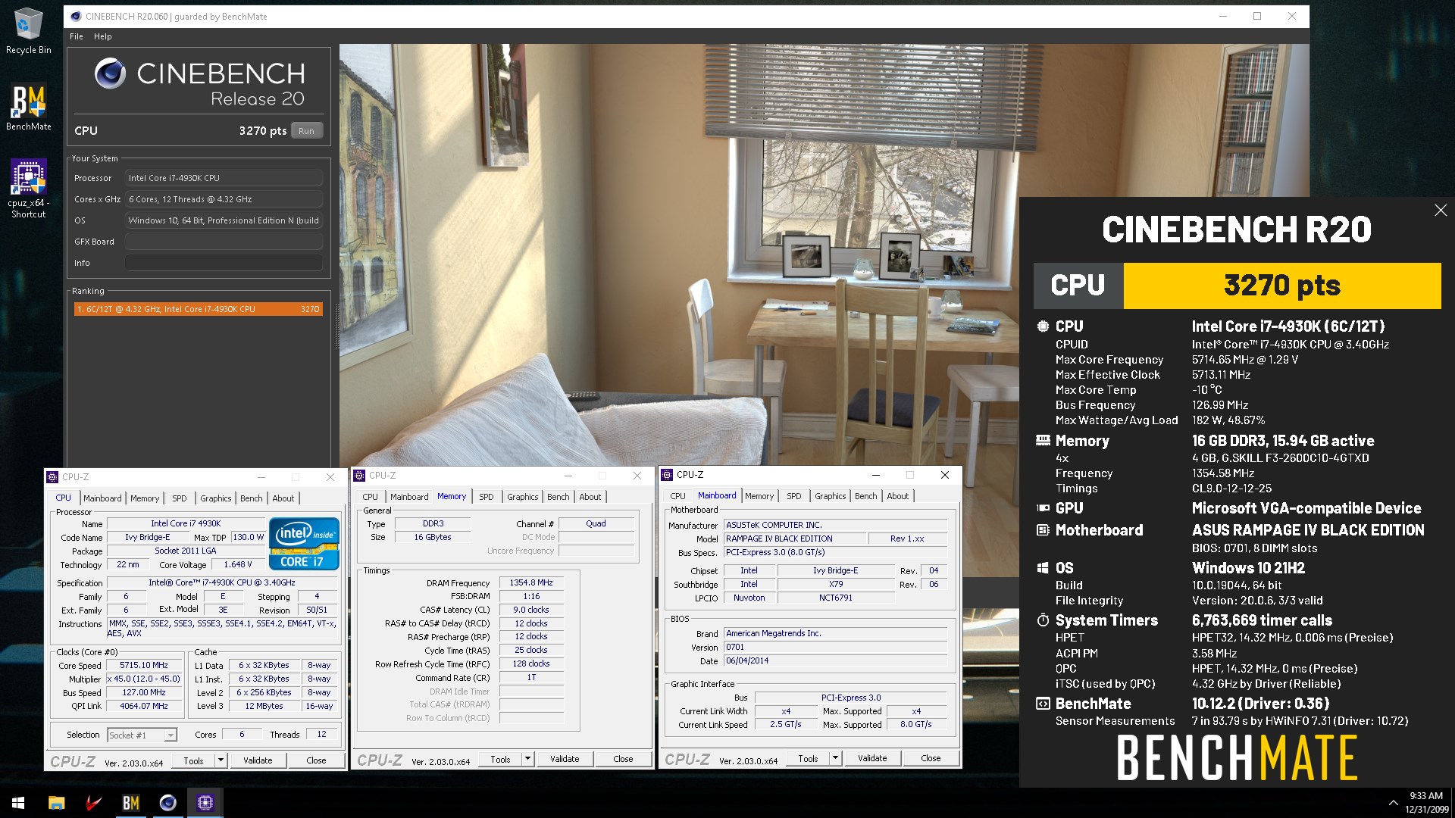The height and width of the screenshot is (818, 1455).
Task: Open Bench tab in left CPU-Z window
Action: [252, 498]
